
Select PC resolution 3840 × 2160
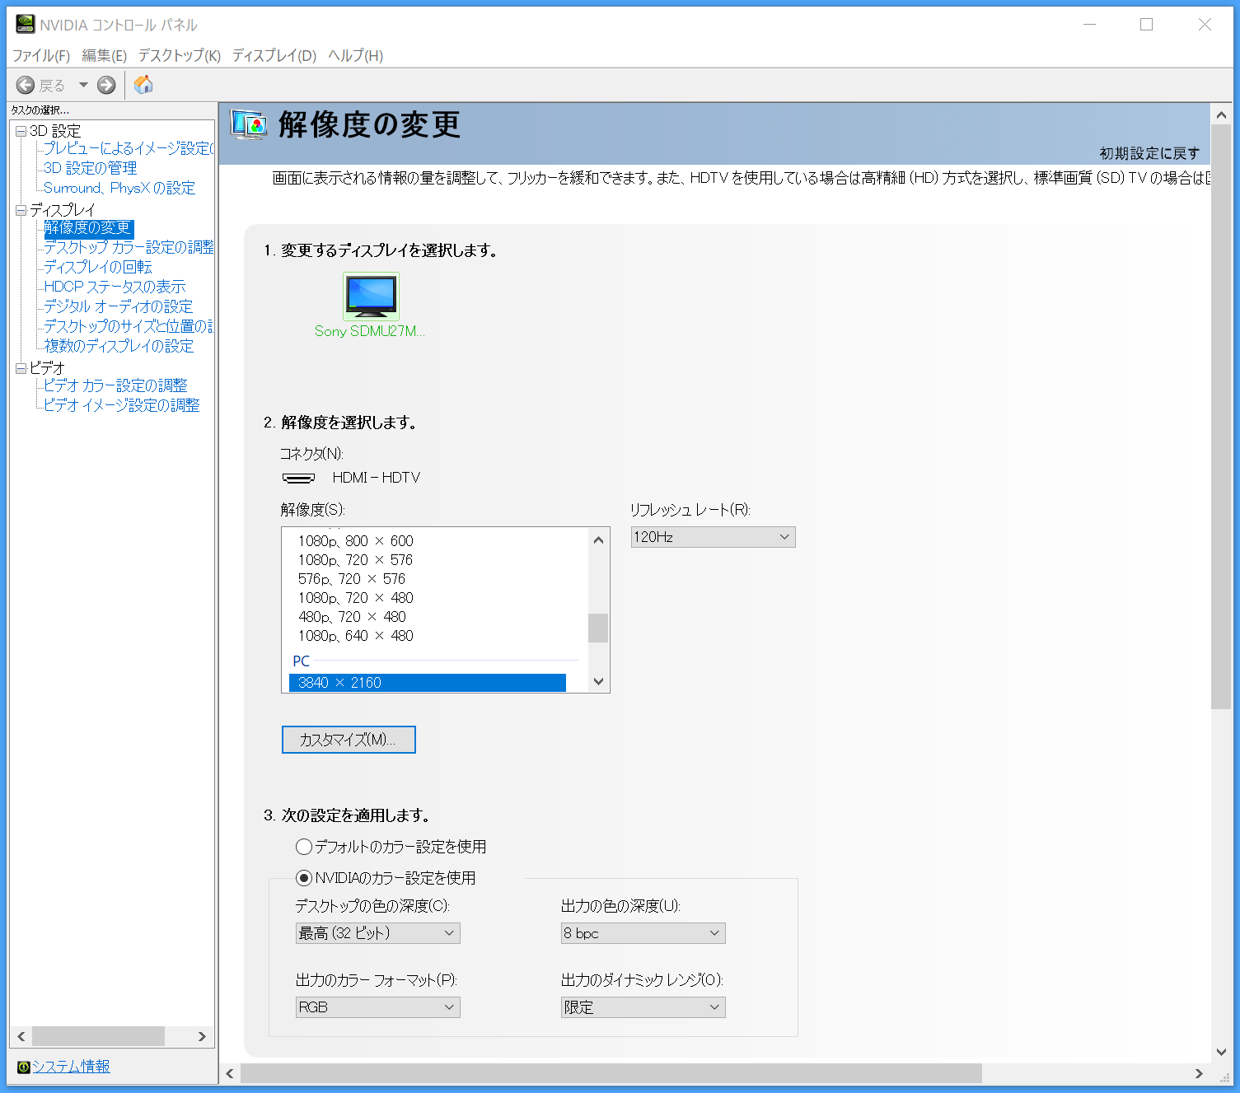[428, 683]
